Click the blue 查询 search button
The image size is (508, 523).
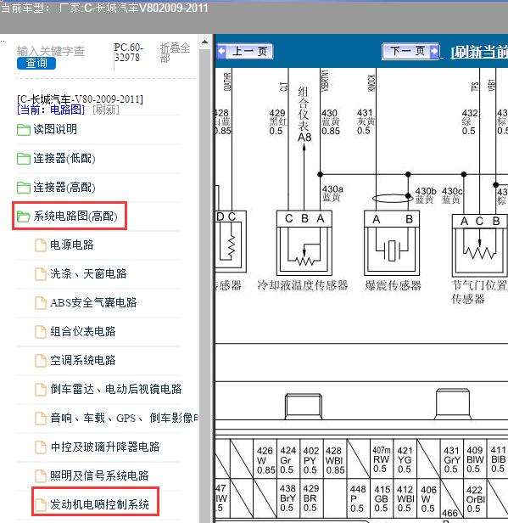[36, 63]
